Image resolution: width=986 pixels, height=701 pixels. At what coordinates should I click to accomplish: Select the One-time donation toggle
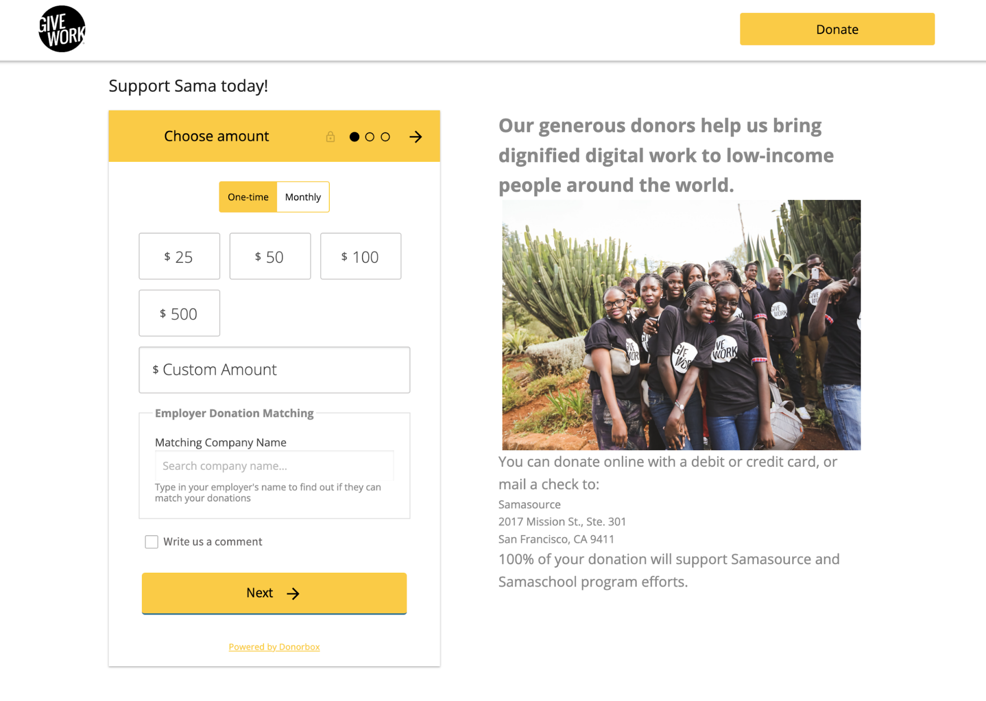point(247,196)
